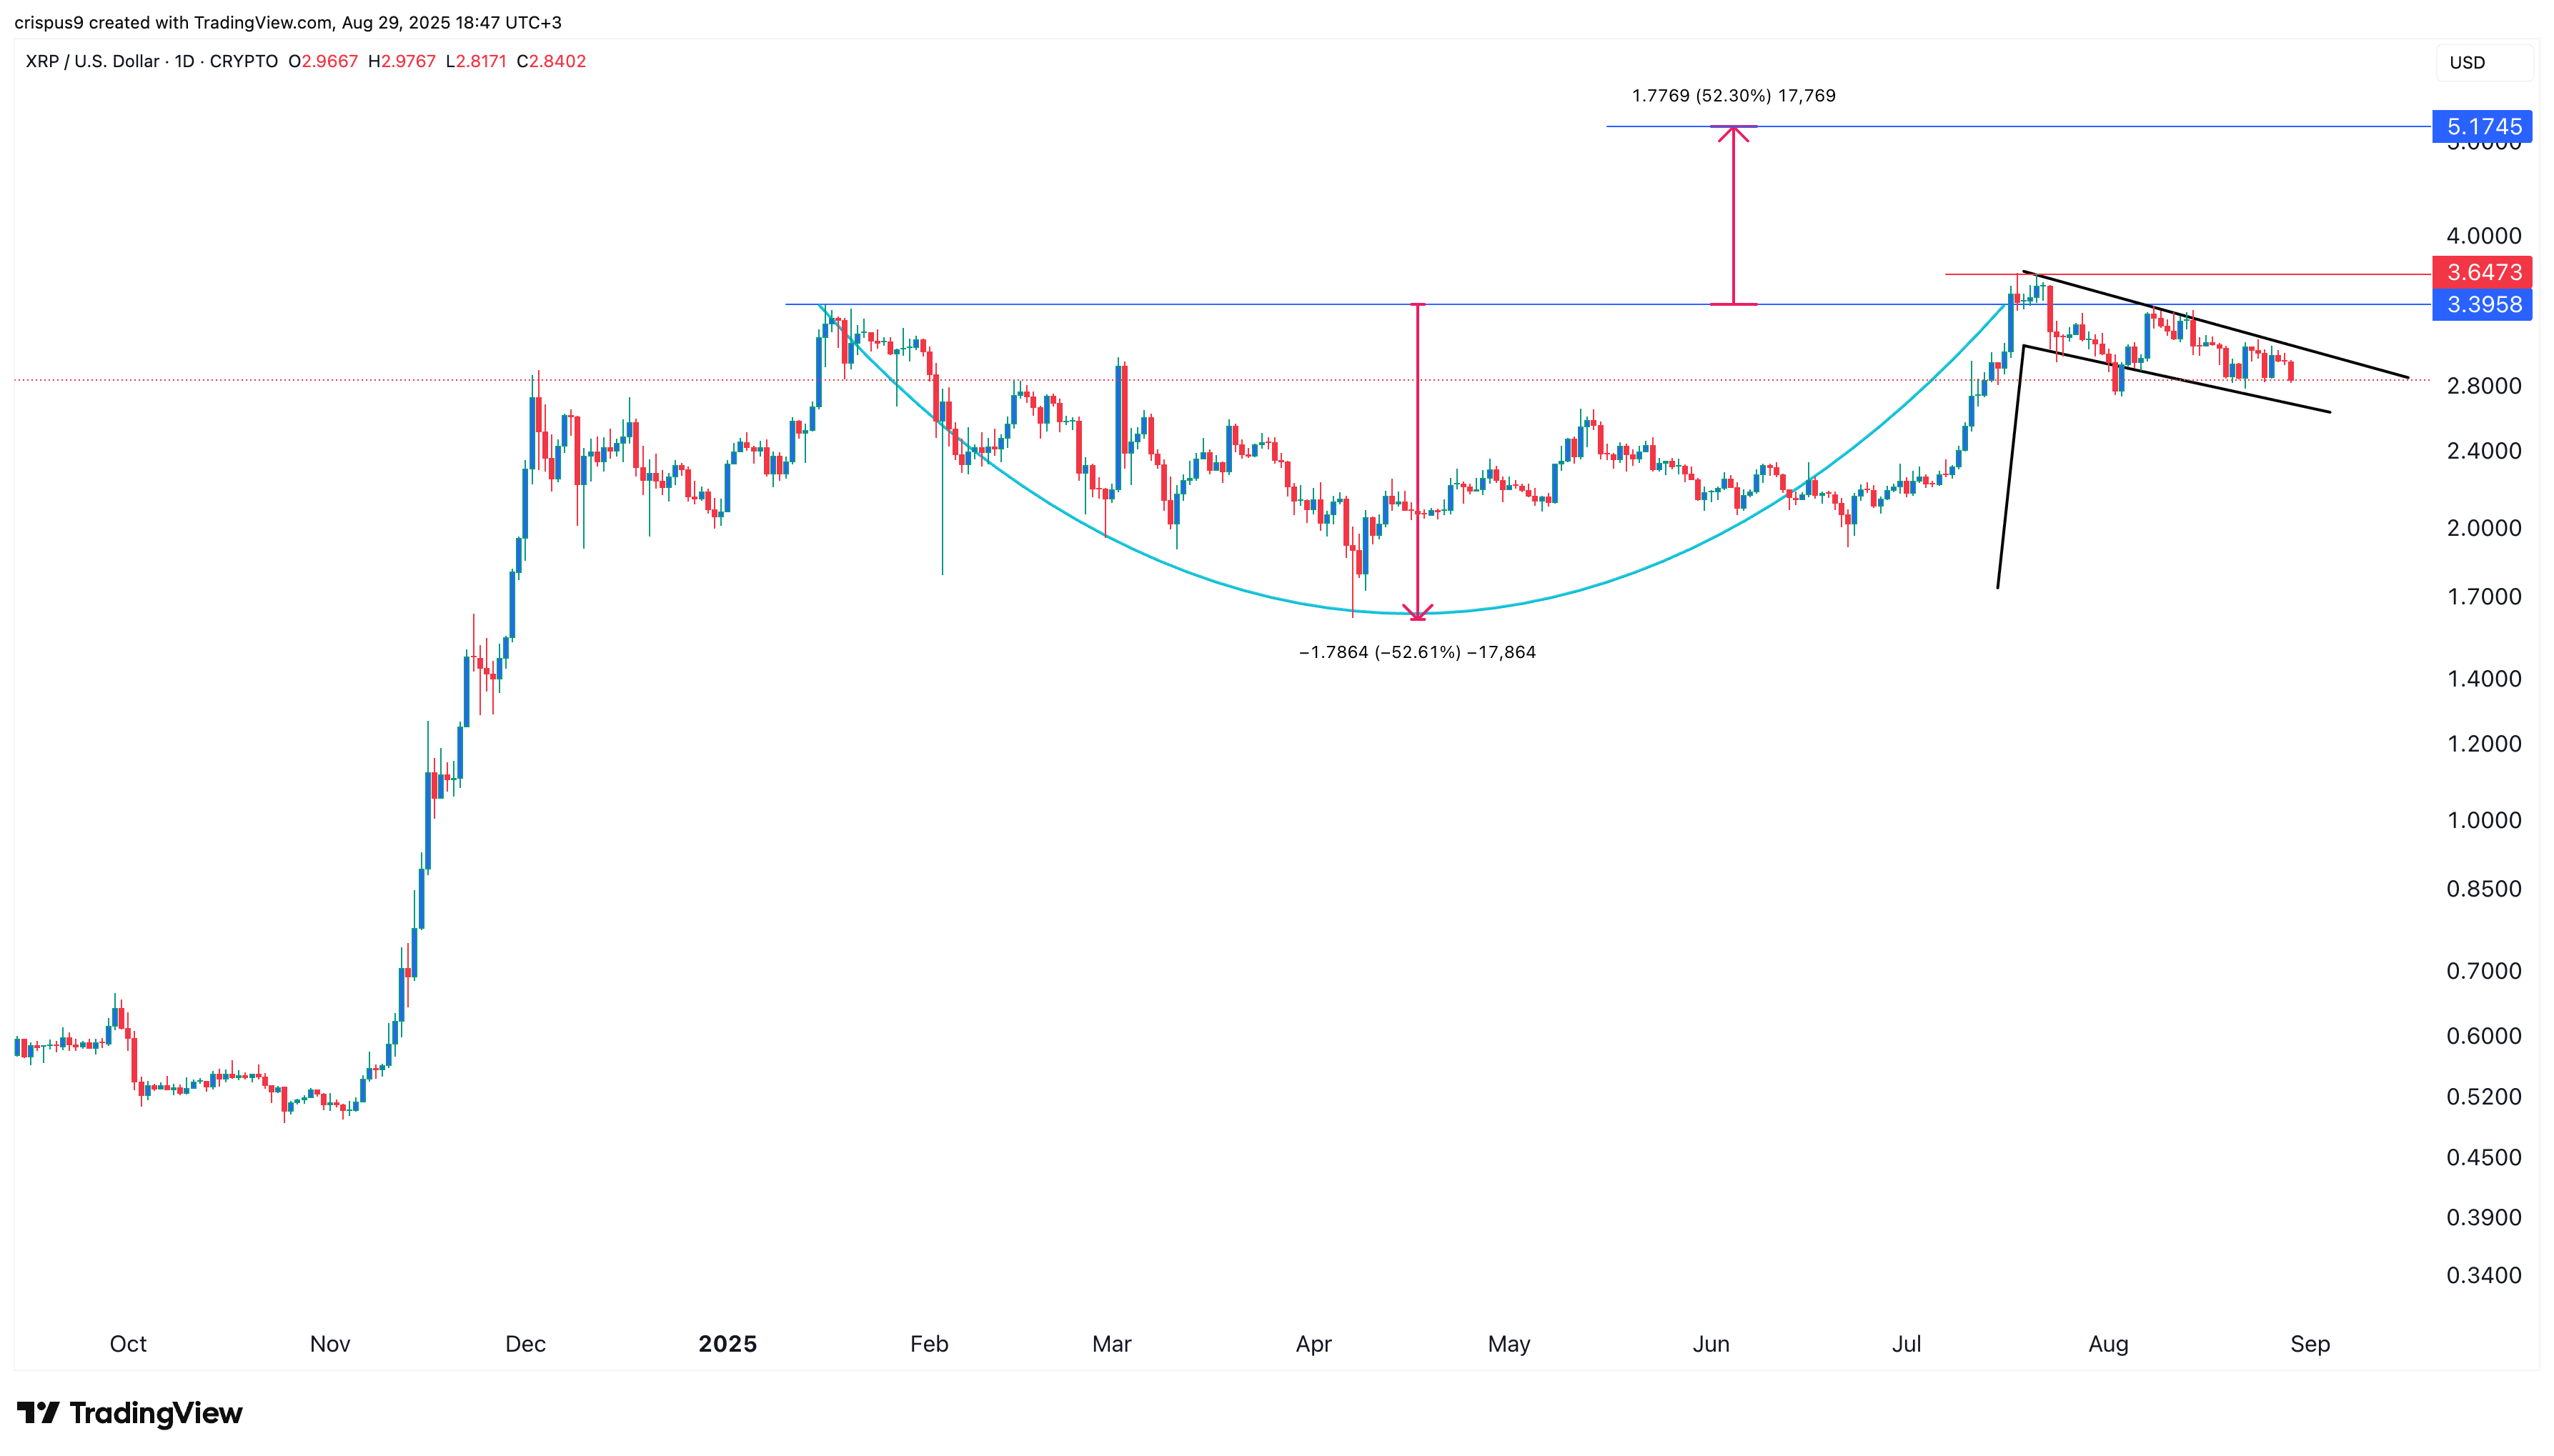Click the Sep label on time axis
Screen dimensions: 2554x1456
pyautogui.click(x=2310, y=1344)
